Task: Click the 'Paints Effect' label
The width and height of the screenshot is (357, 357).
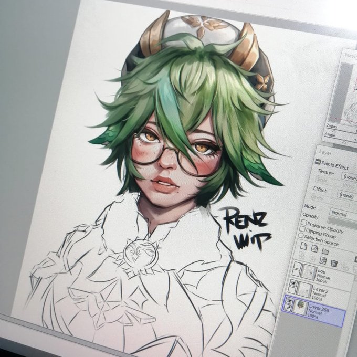Action: [335, 165]
